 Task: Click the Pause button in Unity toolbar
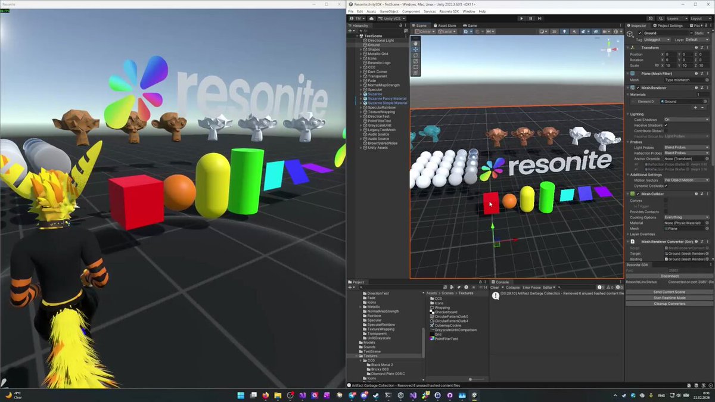click(530, 18)
